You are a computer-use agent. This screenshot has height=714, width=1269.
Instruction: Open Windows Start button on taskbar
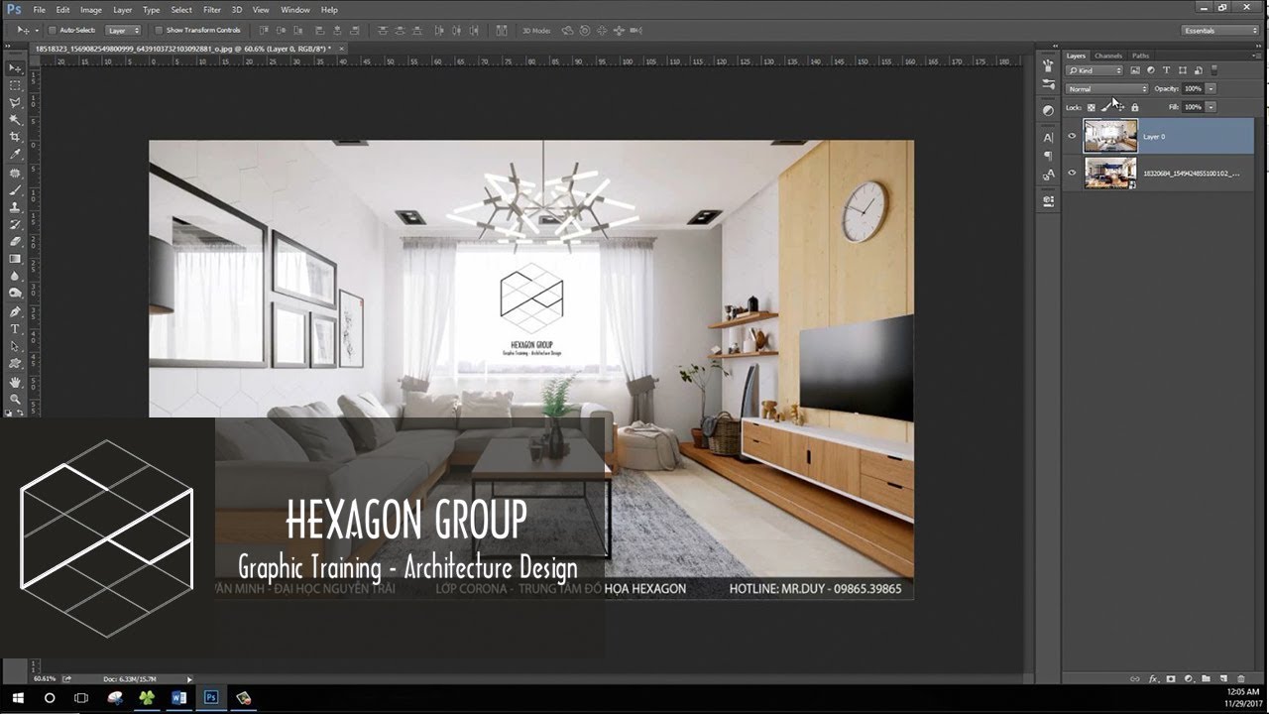[18, 698]
